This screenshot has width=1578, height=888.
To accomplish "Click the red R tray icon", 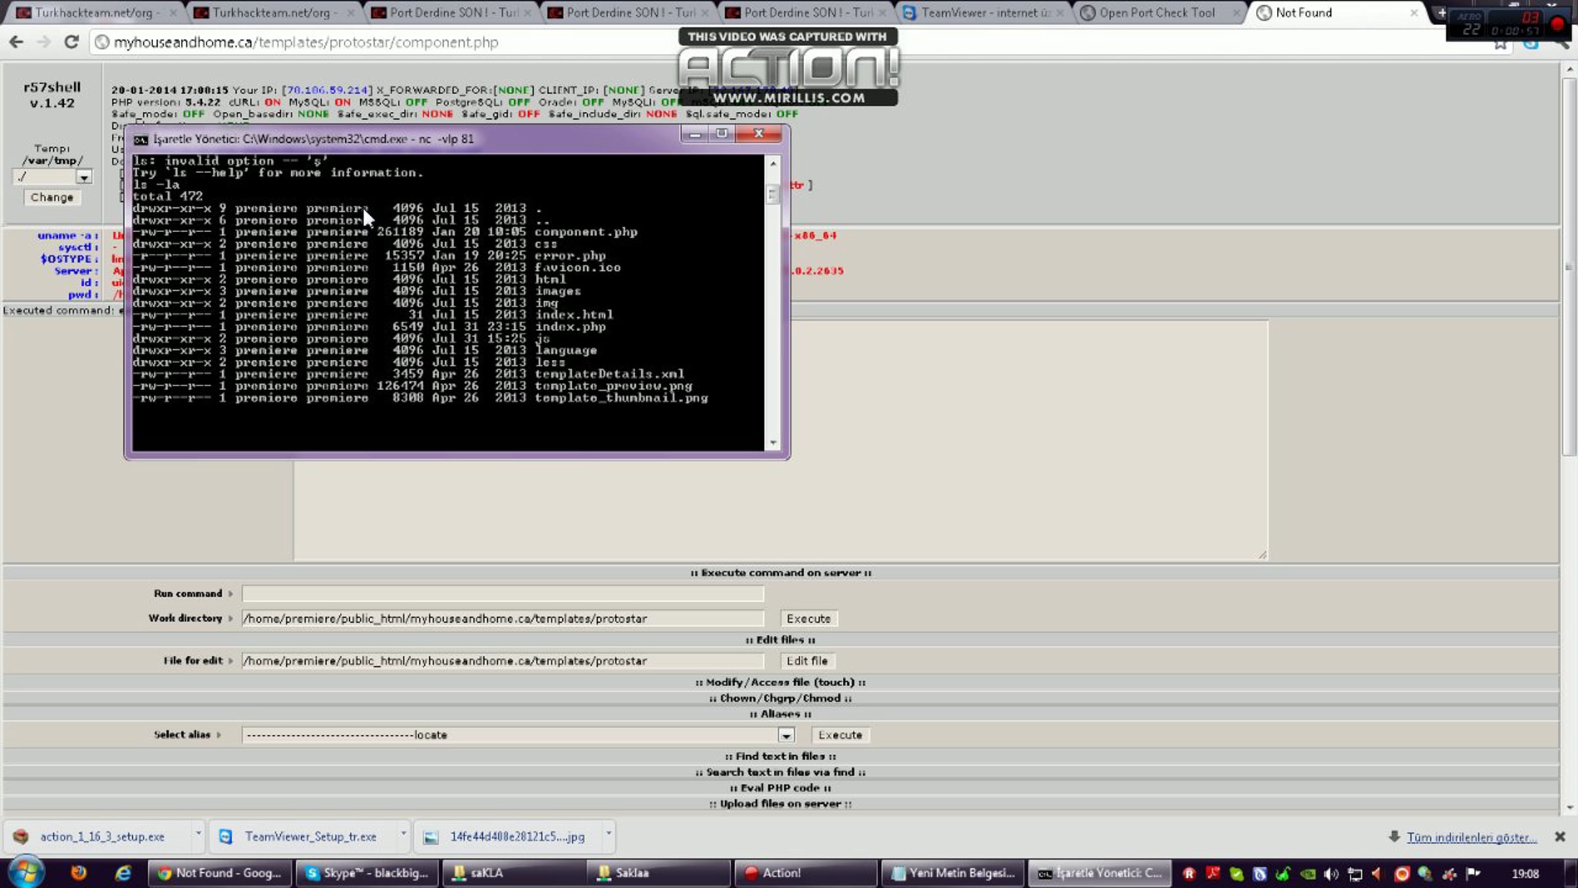I will [x=1189, y=874].
